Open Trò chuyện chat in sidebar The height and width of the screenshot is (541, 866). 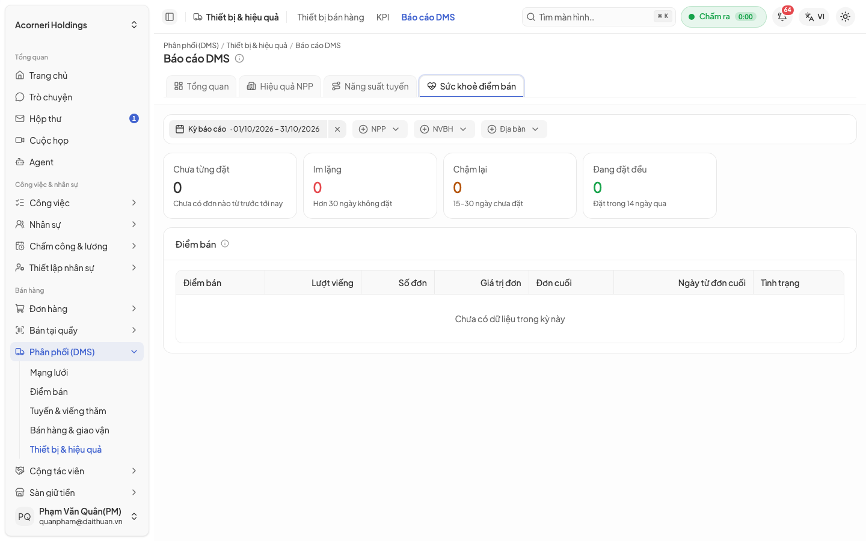point(76,97)
